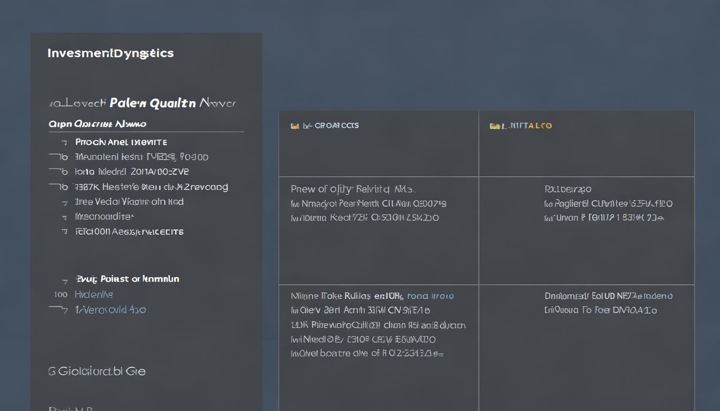Click the marker icon beside Evuig Poiast or Nnmnun
720x411 pixels.
[x=64, y=279]
